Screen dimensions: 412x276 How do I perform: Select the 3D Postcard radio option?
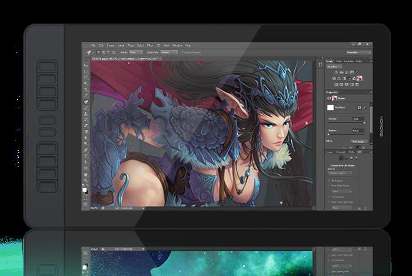pos(329,180)
